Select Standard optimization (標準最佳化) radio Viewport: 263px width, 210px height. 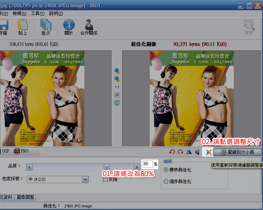(178, 170)
